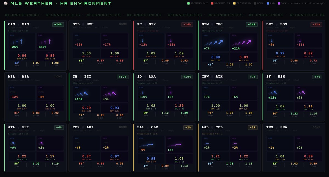Viewport: 329px width, 177px height.
Task: Click the TOR @ ARI matchup heading
Action: point(83,127)
